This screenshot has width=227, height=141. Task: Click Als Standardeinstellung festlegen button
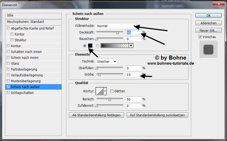coord(97,115)
